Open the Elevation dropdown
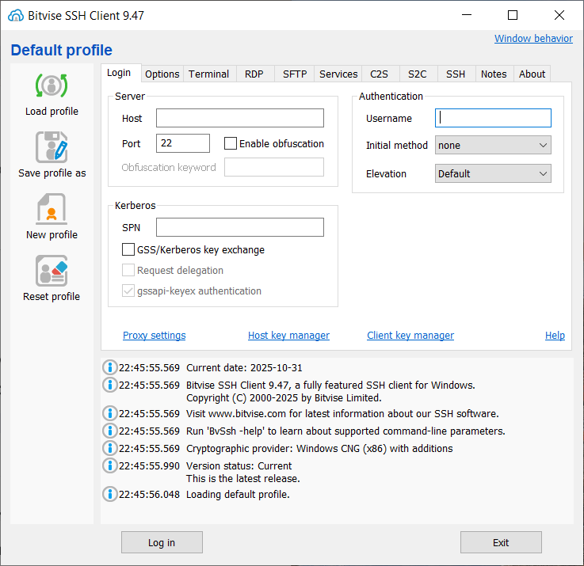This screenshot has height=566, width=584. [493, 173]
